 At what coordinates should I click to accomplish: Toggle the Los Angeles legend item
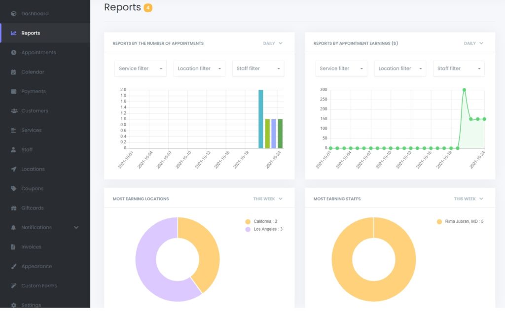[264, 229]
